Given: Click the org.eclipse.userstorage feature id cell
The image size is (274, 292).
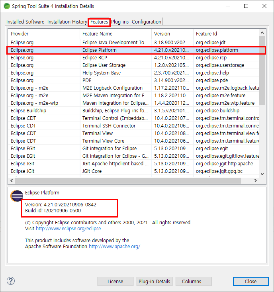Looking at the screenshot, I should [220, 65].
